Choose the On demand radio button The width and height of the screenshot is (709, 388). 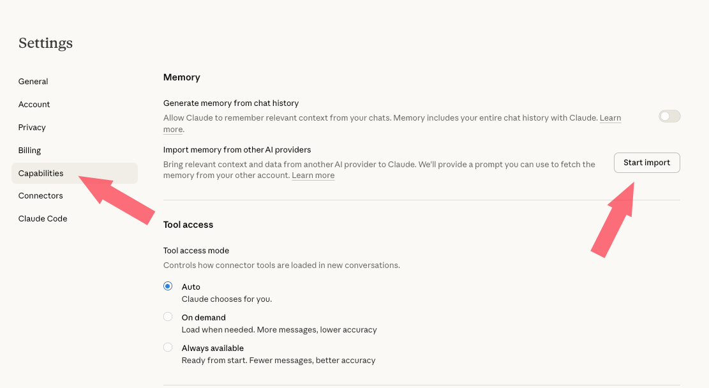click(x=168, y=317)
